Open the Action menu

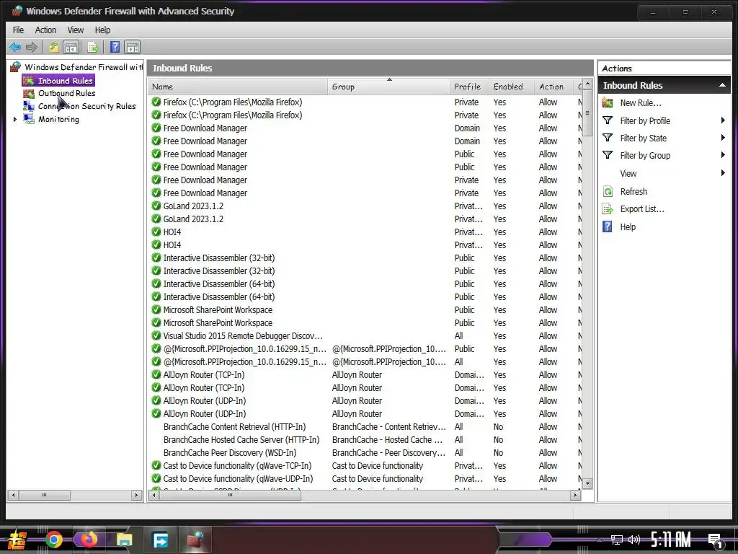(x=45, y=30)
